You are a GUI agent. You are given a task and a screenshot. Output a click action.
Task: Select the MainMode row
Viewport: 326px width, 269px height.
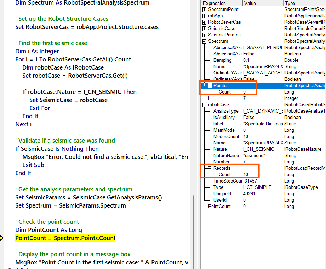pyautogui.click(x=263, y=130)
